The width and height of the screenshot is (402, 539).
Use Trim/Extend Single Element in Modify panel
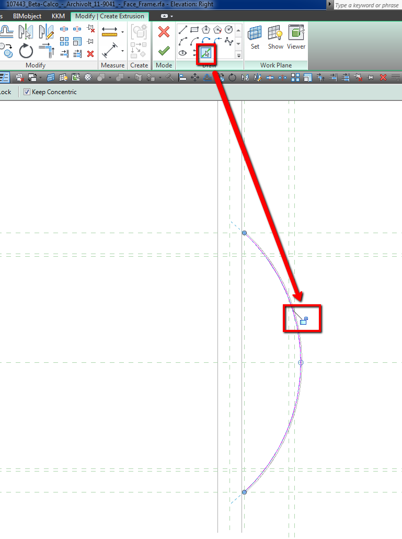click(64, 54)
